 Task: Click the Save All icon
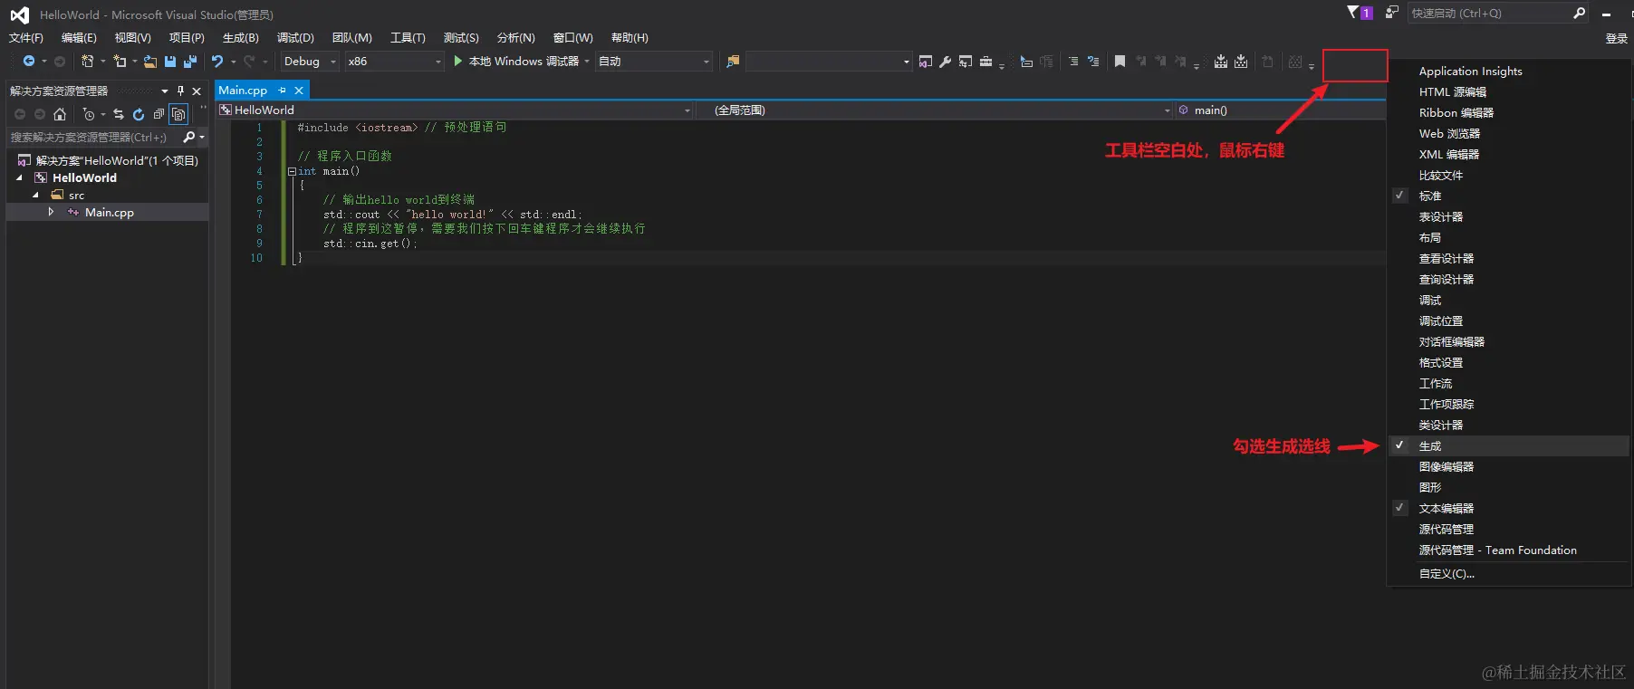pyautogui.click(x=190, y=62)
